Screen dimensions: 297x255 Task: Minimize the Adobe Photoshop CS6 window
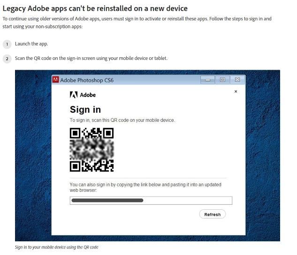pyautogui.click(x=207, y=80)
